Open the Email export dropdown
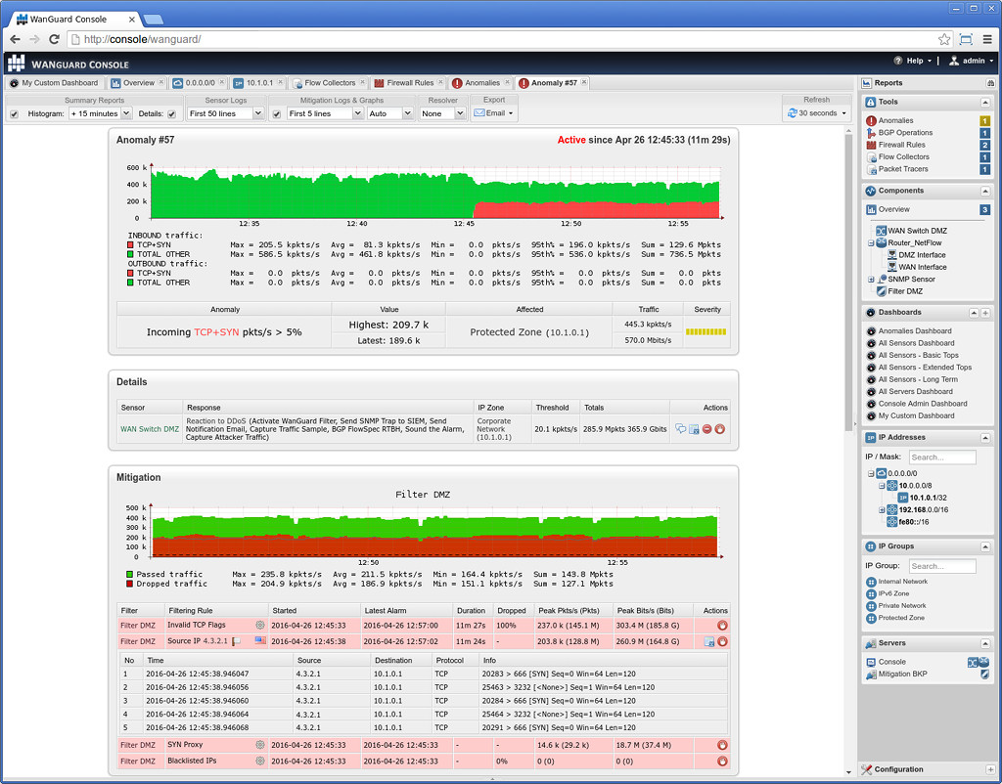This screenshot has height=784, width=1002. tap(493, 113)
